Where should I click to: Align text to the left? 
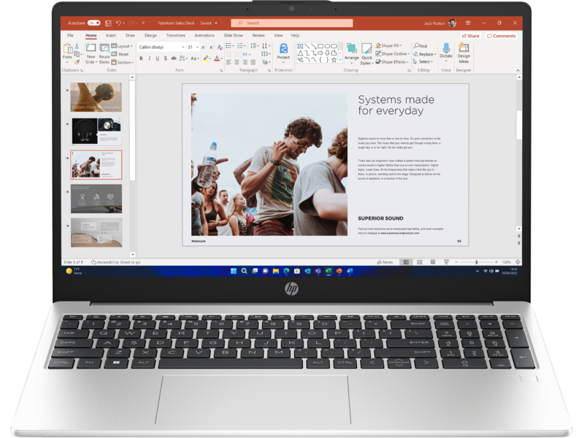(x=228, y=62)
